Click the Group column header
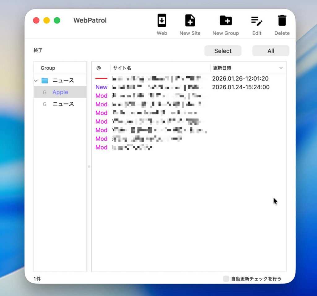This screenshot has width=317, height=296. 48,68
